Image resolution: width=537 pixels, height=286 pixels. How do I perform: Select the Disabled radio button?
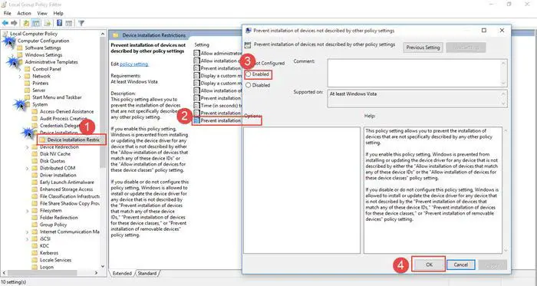[x=249, y=85]
